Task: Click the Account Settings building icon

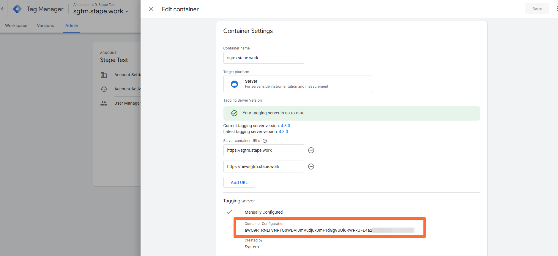Action: (104, 75)
